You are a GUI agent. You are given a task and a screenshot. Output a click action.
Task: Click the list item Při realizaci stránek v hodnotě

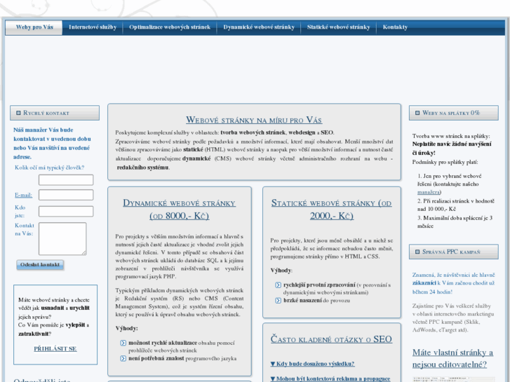(x=456, y=205)
